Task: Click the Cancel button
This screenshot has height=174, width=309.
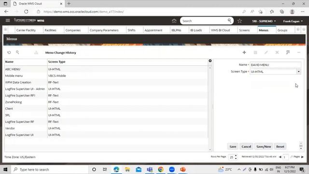Action: pos(246,146)
